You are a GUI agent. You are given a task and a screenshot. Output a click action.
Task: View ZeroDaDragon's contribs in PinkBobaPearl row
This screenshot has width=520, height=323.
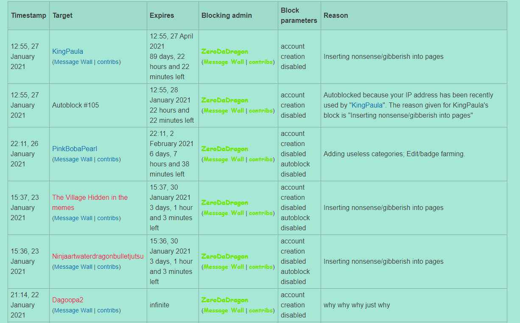pyautogui.click(x=260, y=159)
